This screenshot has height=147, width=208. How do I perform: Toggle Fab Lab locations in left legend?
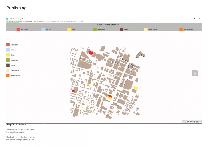tap(8, 50)
